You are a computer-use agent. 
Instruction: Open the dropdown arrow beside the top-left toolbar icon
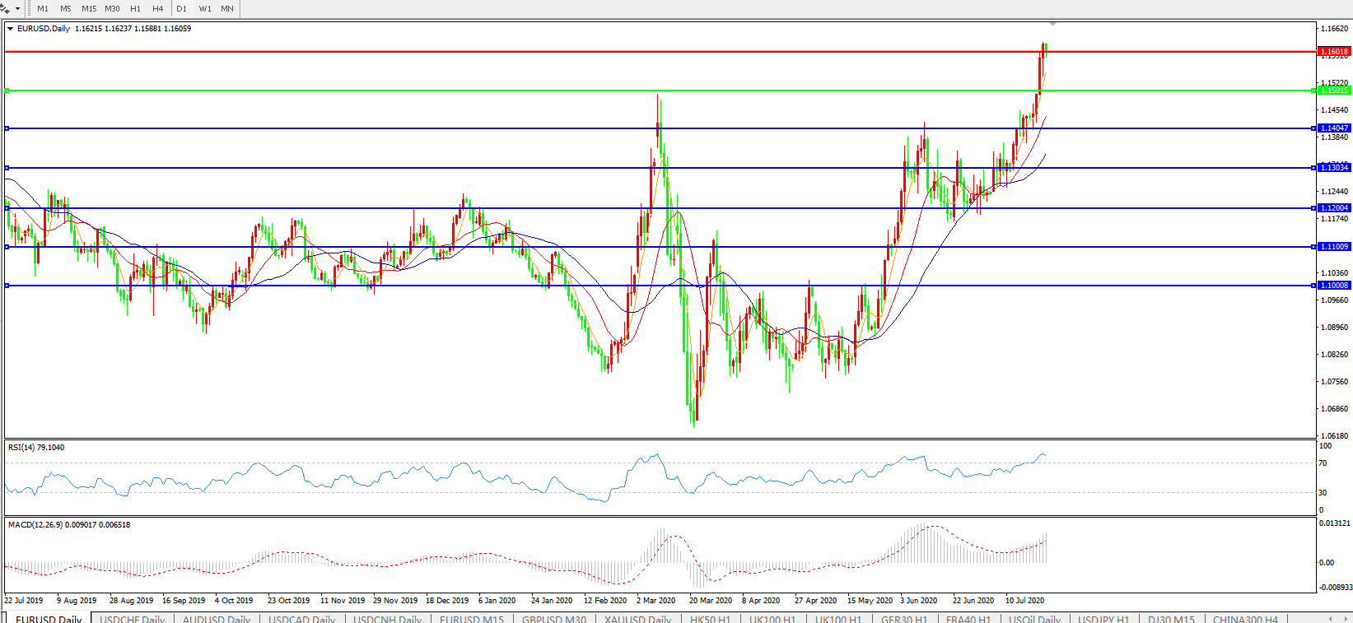click(x=17, y=9)
